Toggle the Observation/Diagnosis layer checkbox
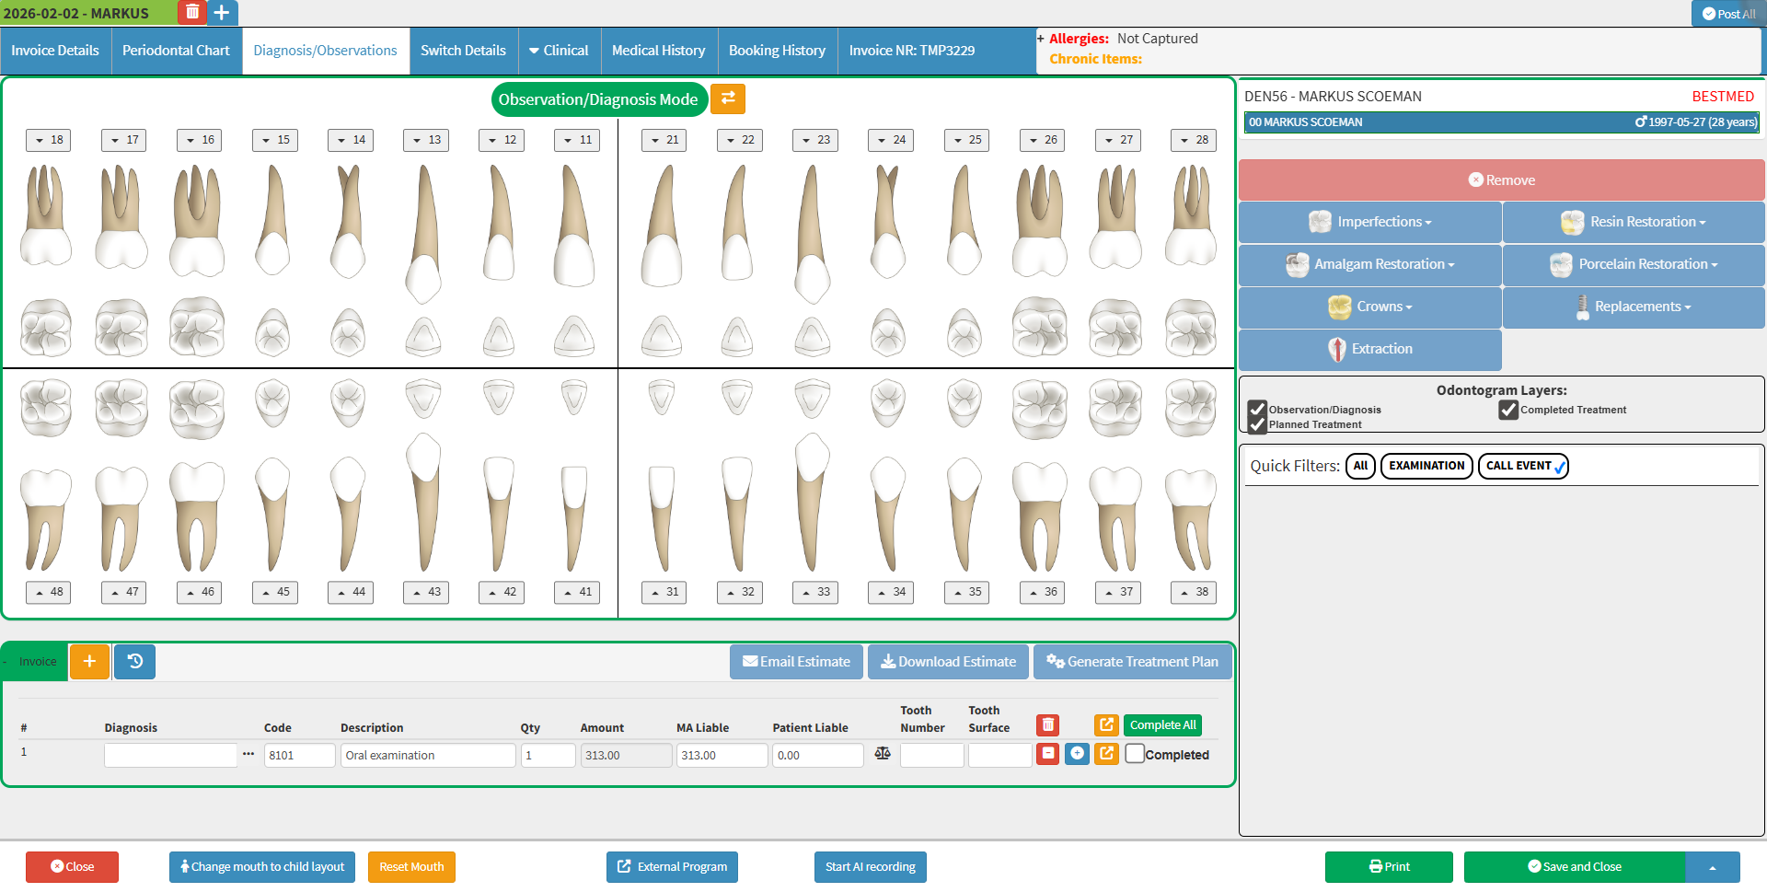 coord(1257,410)
